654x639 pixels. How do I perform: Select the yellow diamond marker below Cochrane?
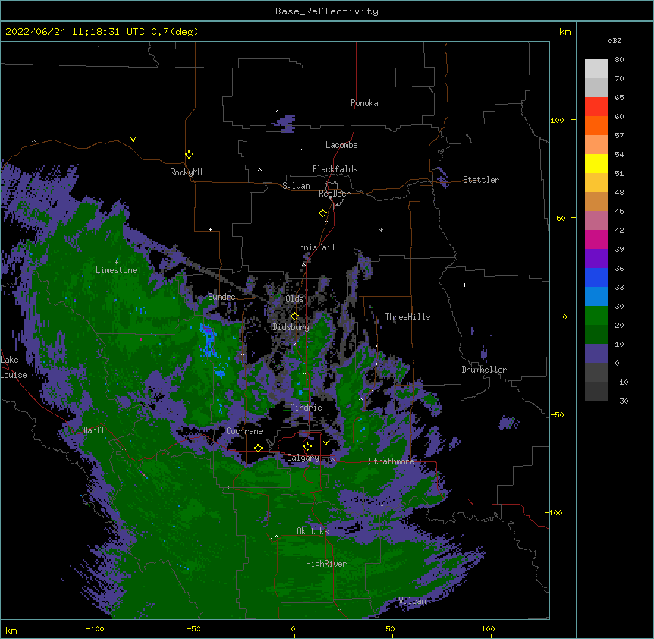[x=258, y=448]
